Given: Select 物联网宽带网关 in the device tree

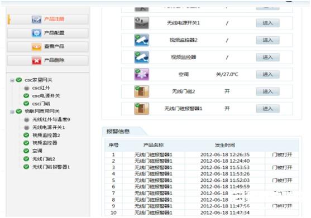Looking at the screenshot, I should [x=42, y=112].
